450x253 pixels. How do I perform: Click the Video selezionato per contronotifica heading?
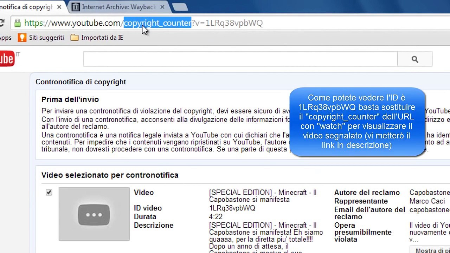click(x=110, y=175)
